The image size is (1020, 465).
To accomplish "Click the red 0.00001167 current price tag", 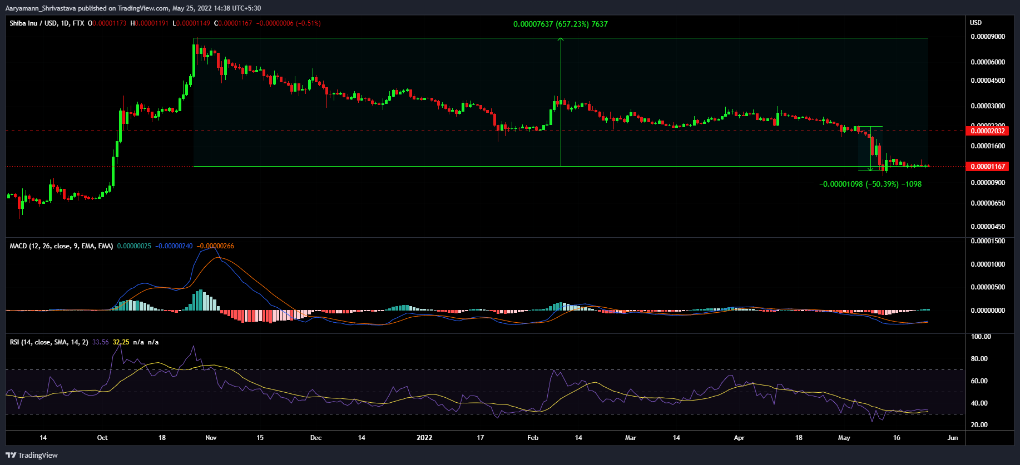I will coord(987,167).
